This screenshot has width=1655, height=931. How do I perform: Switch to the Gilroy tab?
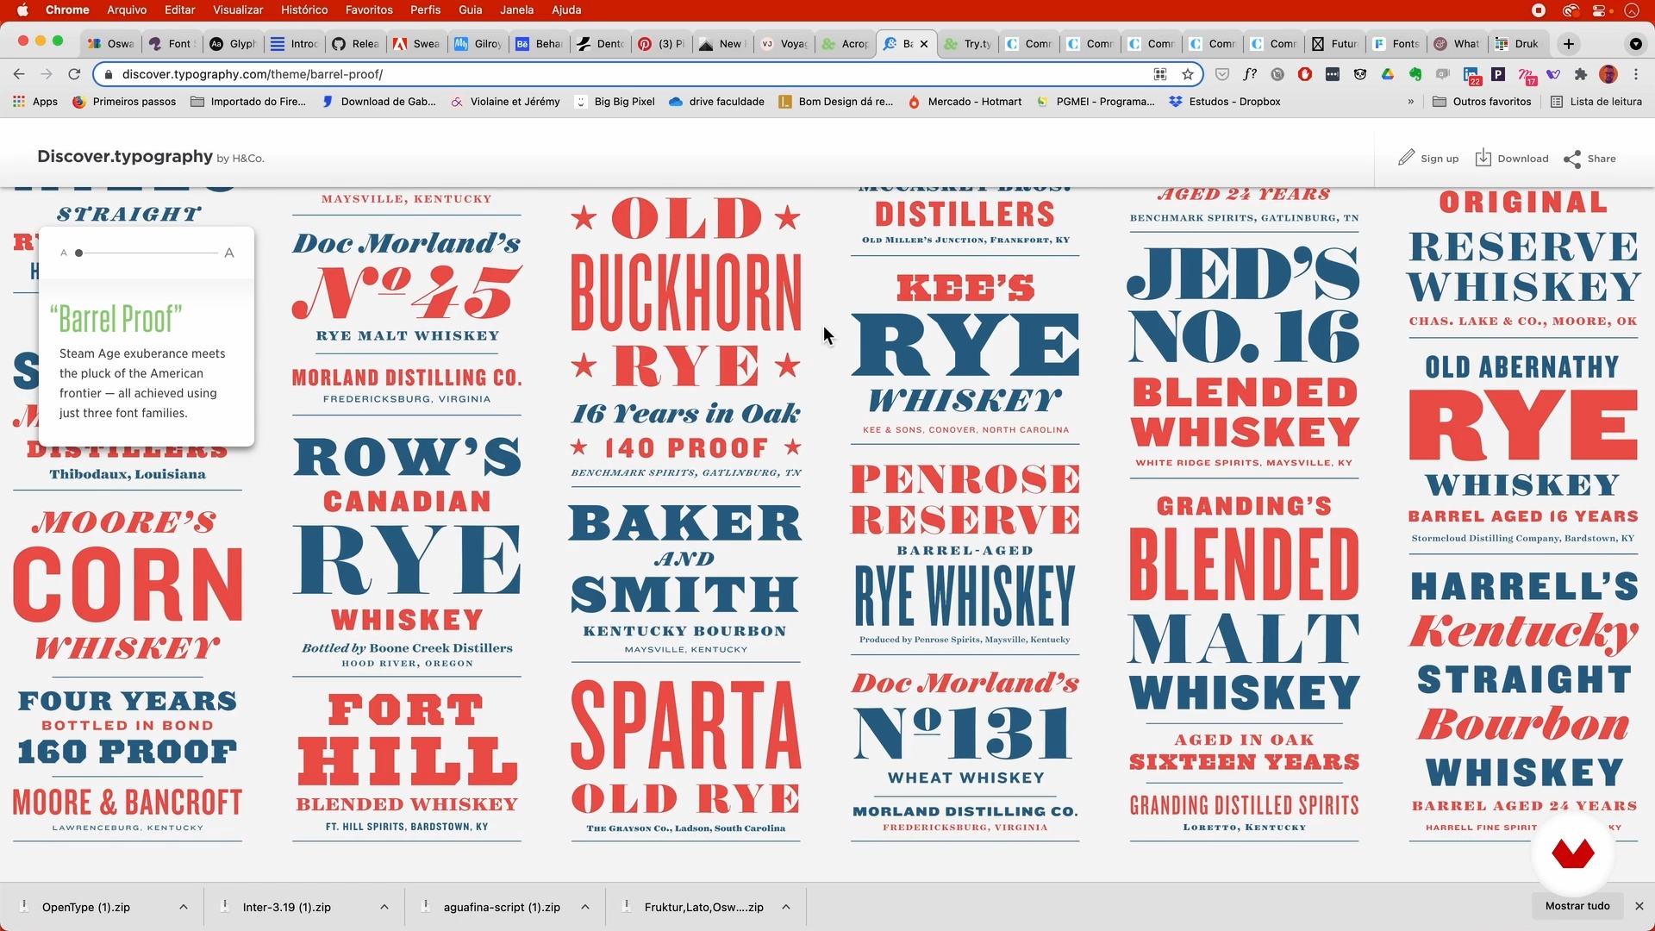[478, 44]
